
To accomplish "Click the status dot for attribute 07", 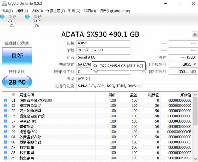I will click(x=5, y=121).
